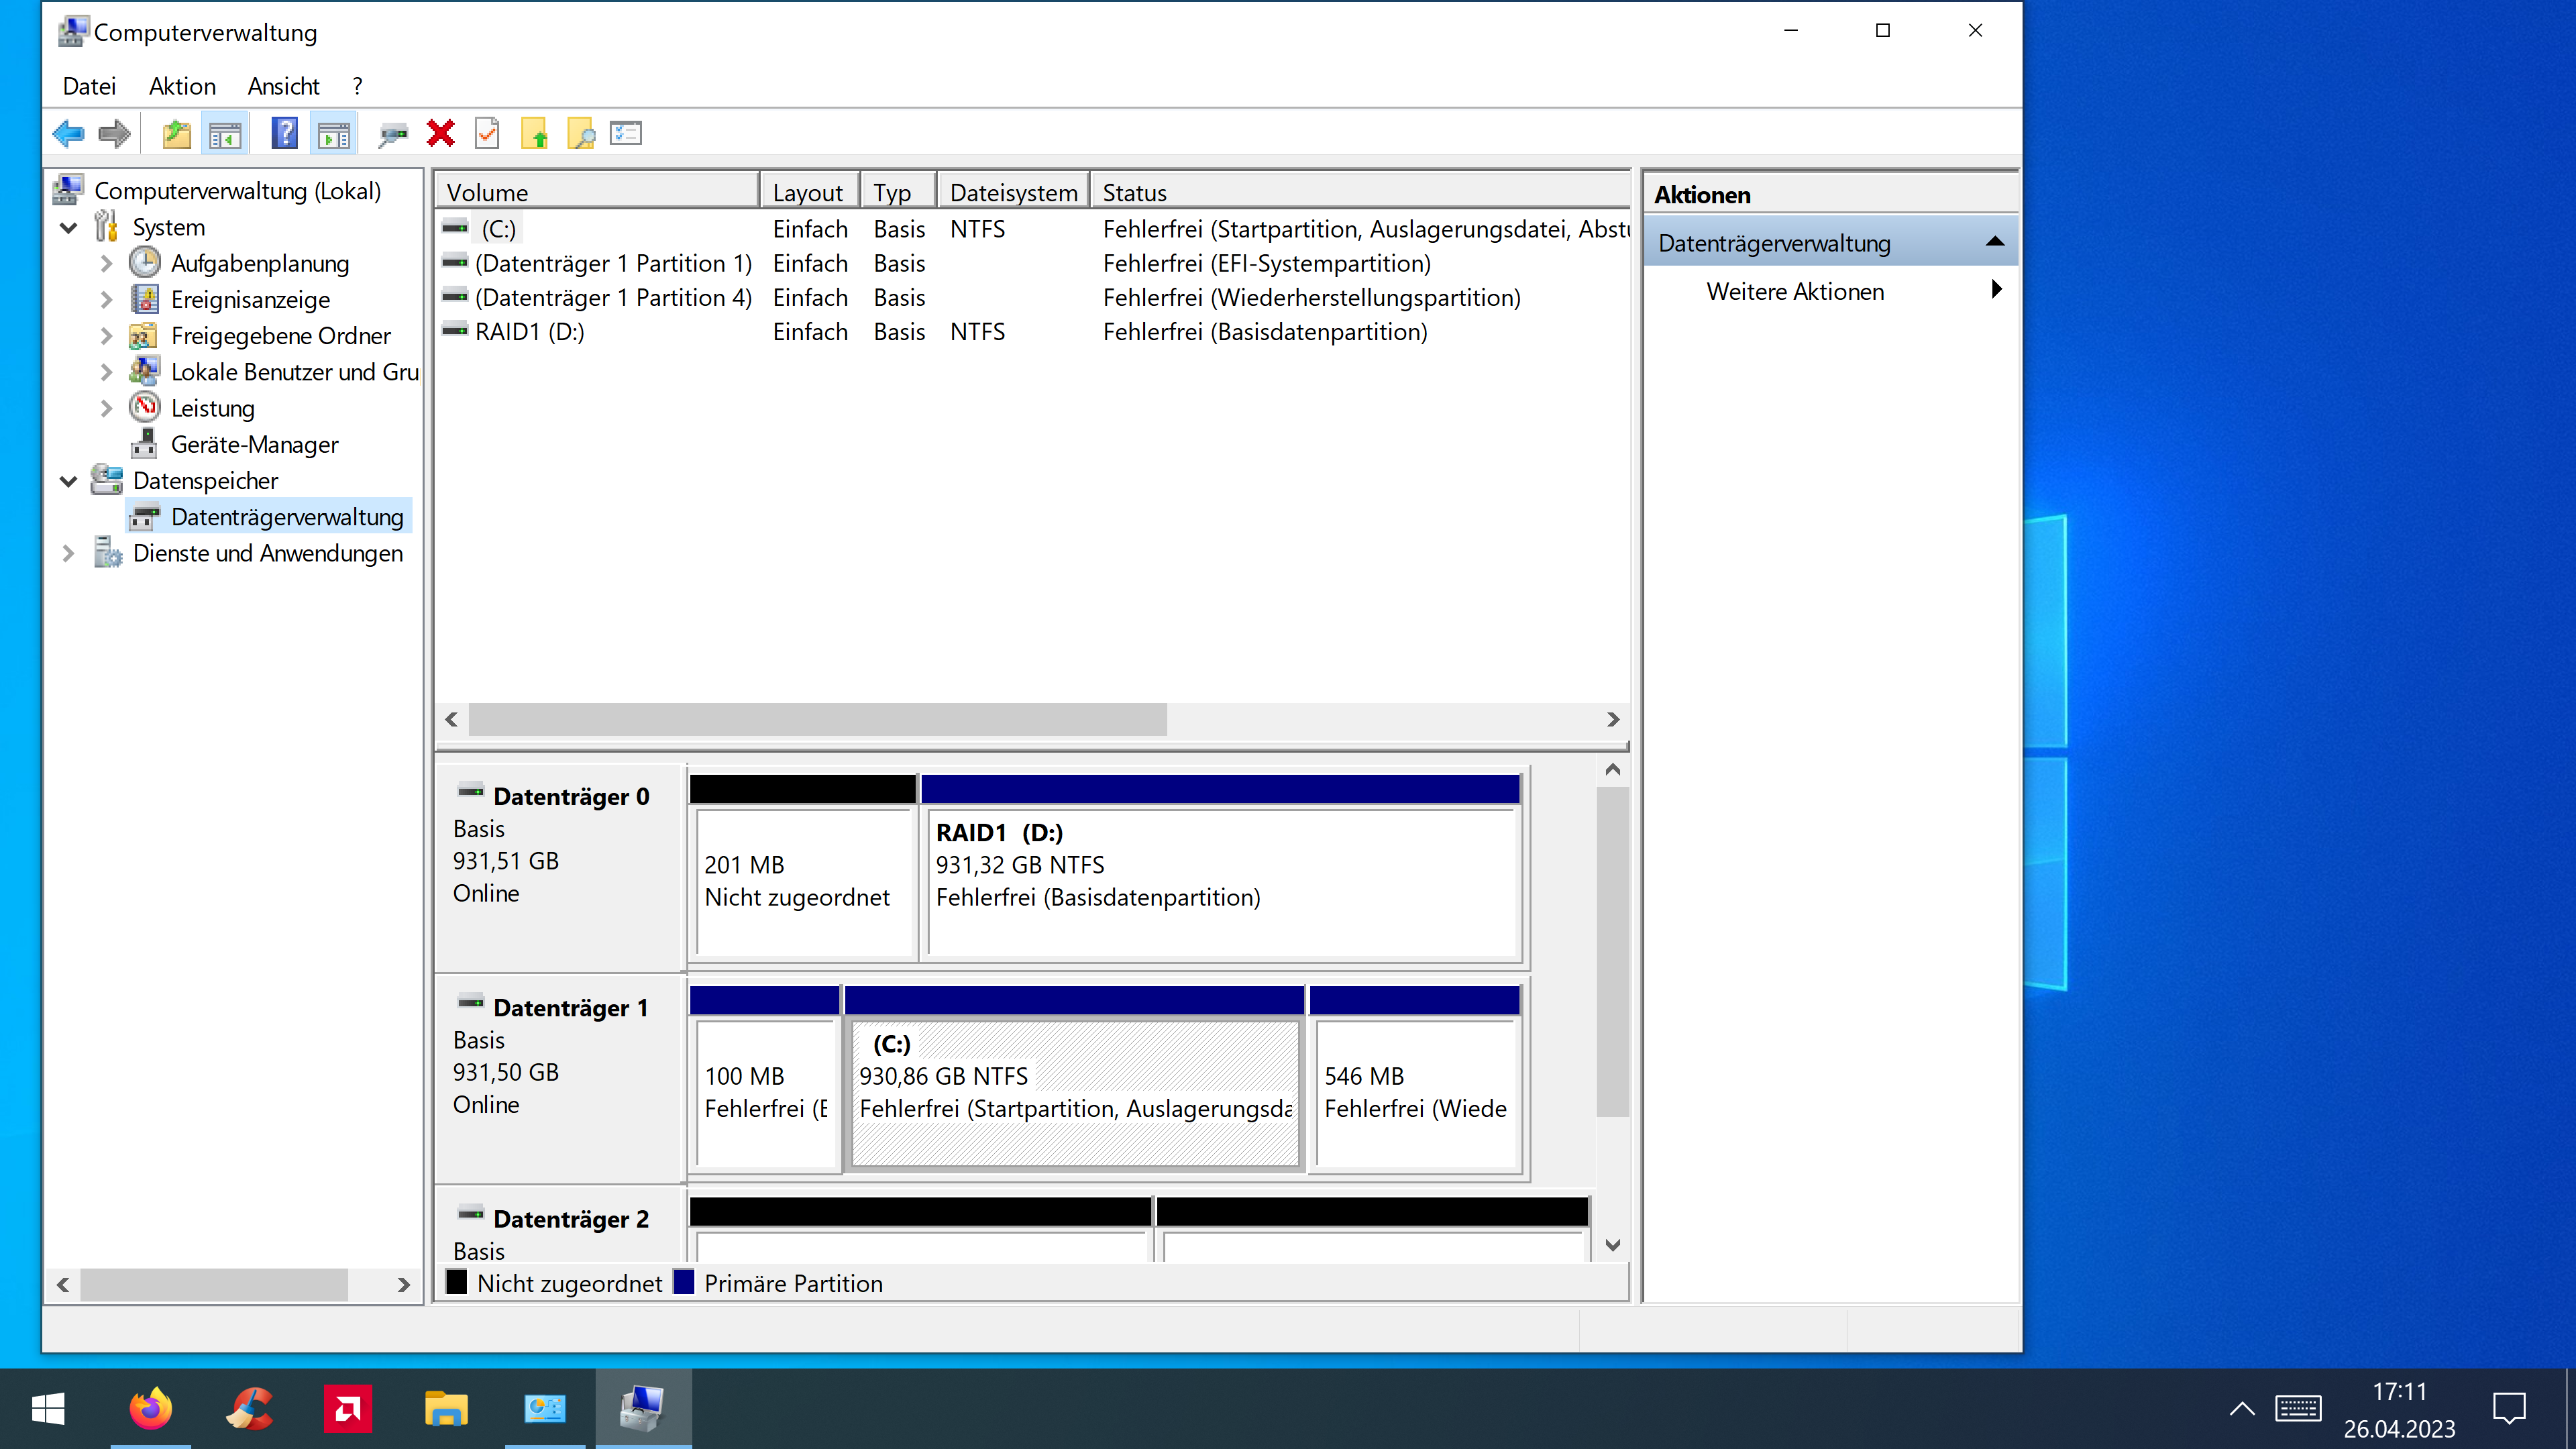
Task: Open the Aktion menu
Action: pyautogui.click(x=182, y=86)
